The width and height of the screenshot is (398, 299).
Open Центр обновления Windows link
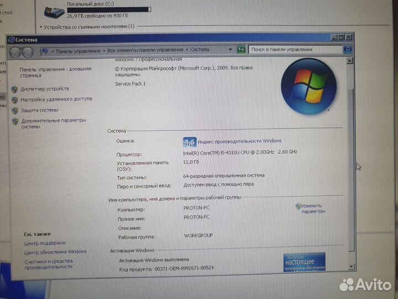(55, 252)
